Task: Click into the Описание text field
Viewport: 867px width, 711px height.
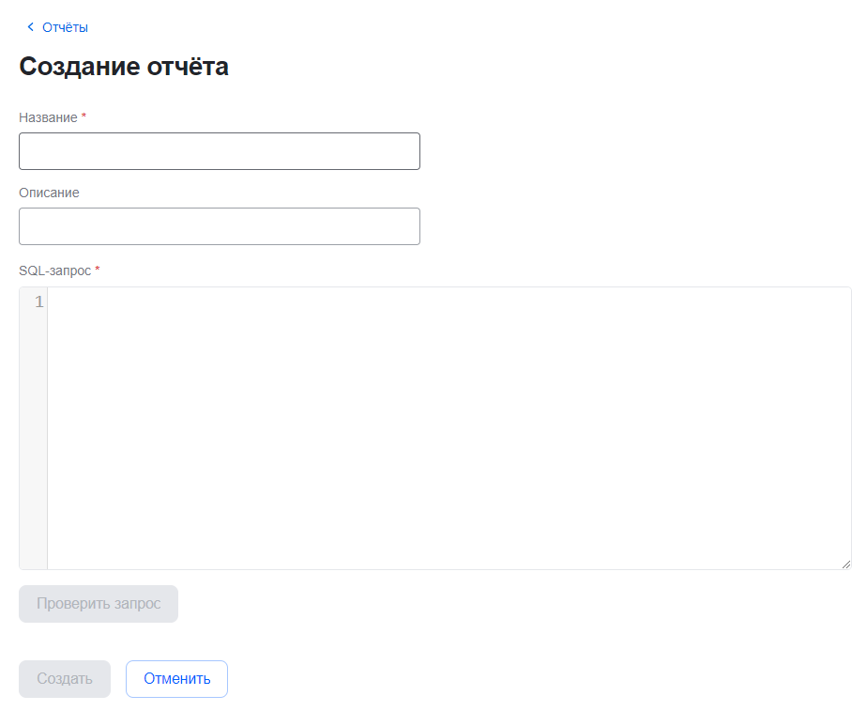Action: (x=219, y=226)
